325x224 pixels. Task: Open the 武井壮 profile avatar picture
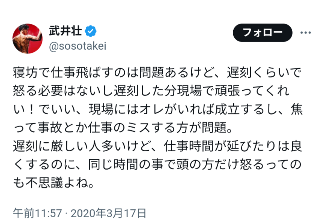click(27, 39)
